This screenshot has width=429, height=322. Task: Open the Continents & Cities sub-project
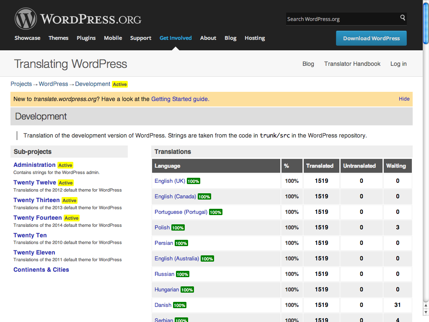41,270
